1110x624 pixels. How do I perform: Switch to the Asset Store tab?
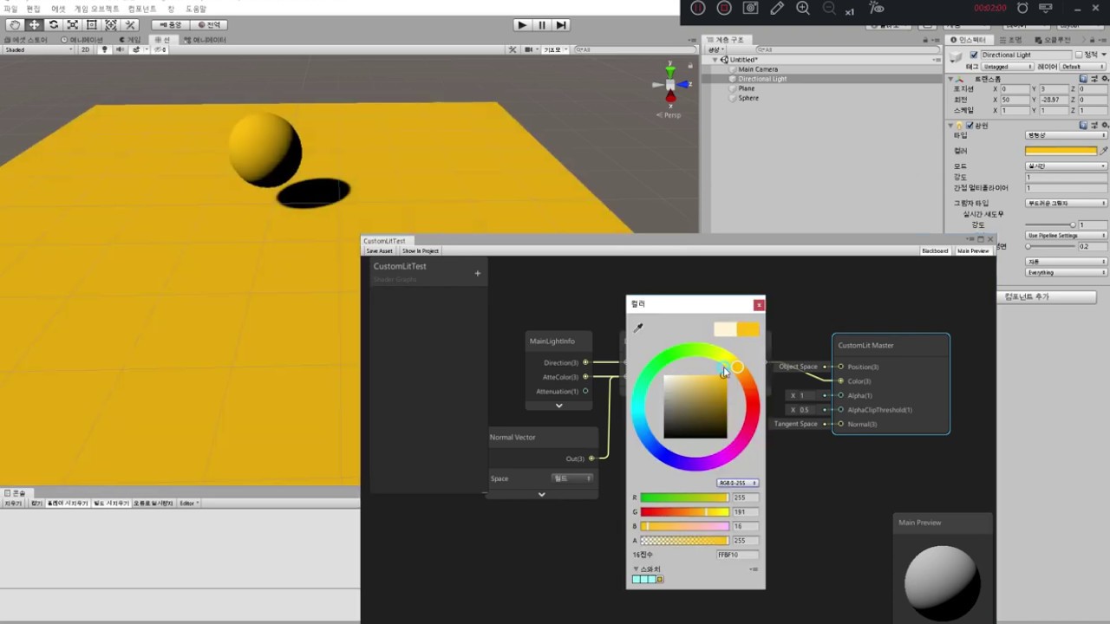[x=28, y=40]
